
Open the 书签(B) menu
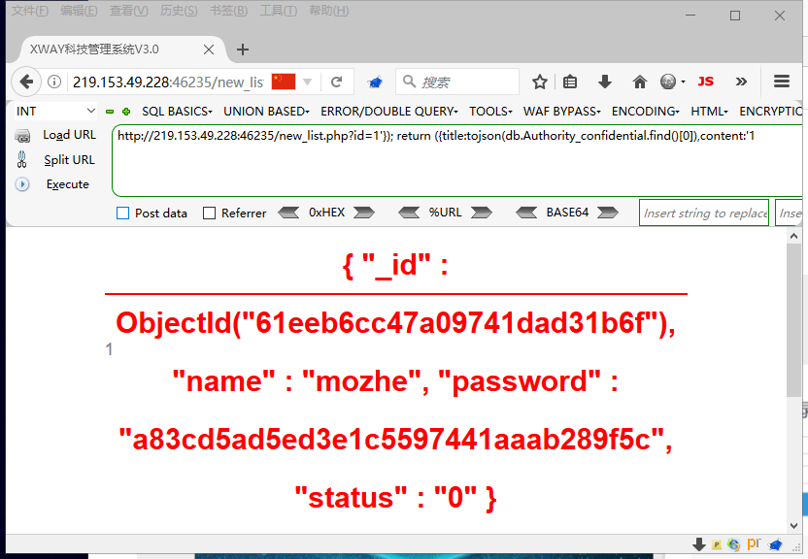click(x=228, y=11)
